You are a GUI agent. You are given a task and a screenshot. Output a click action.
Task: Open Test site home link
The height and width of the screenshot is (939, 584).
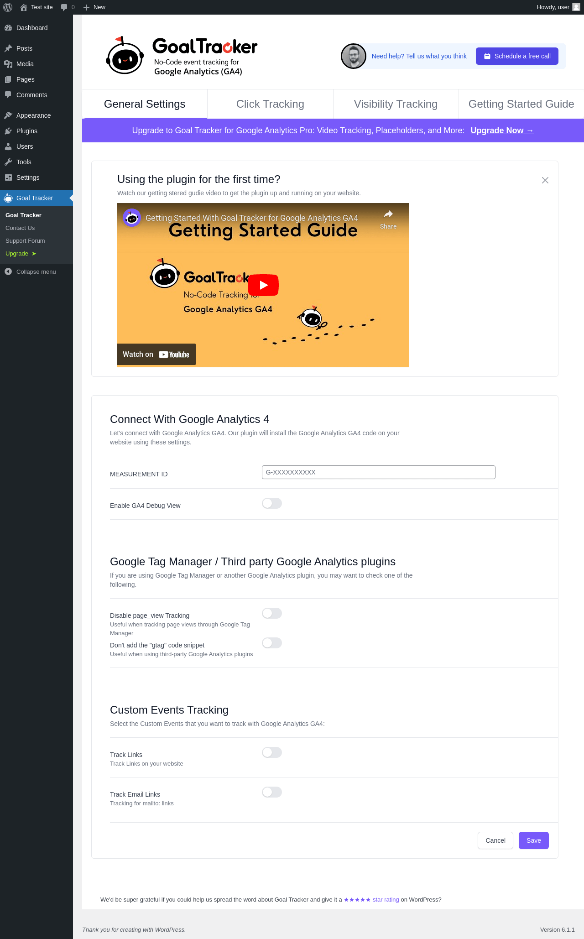(36, 7)
